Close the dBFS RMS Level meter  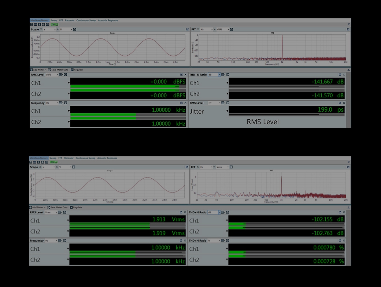[185, 75]
